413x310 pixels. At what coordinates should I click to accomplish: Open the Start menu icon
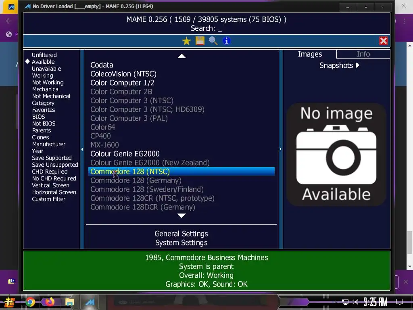pos(10,302)
